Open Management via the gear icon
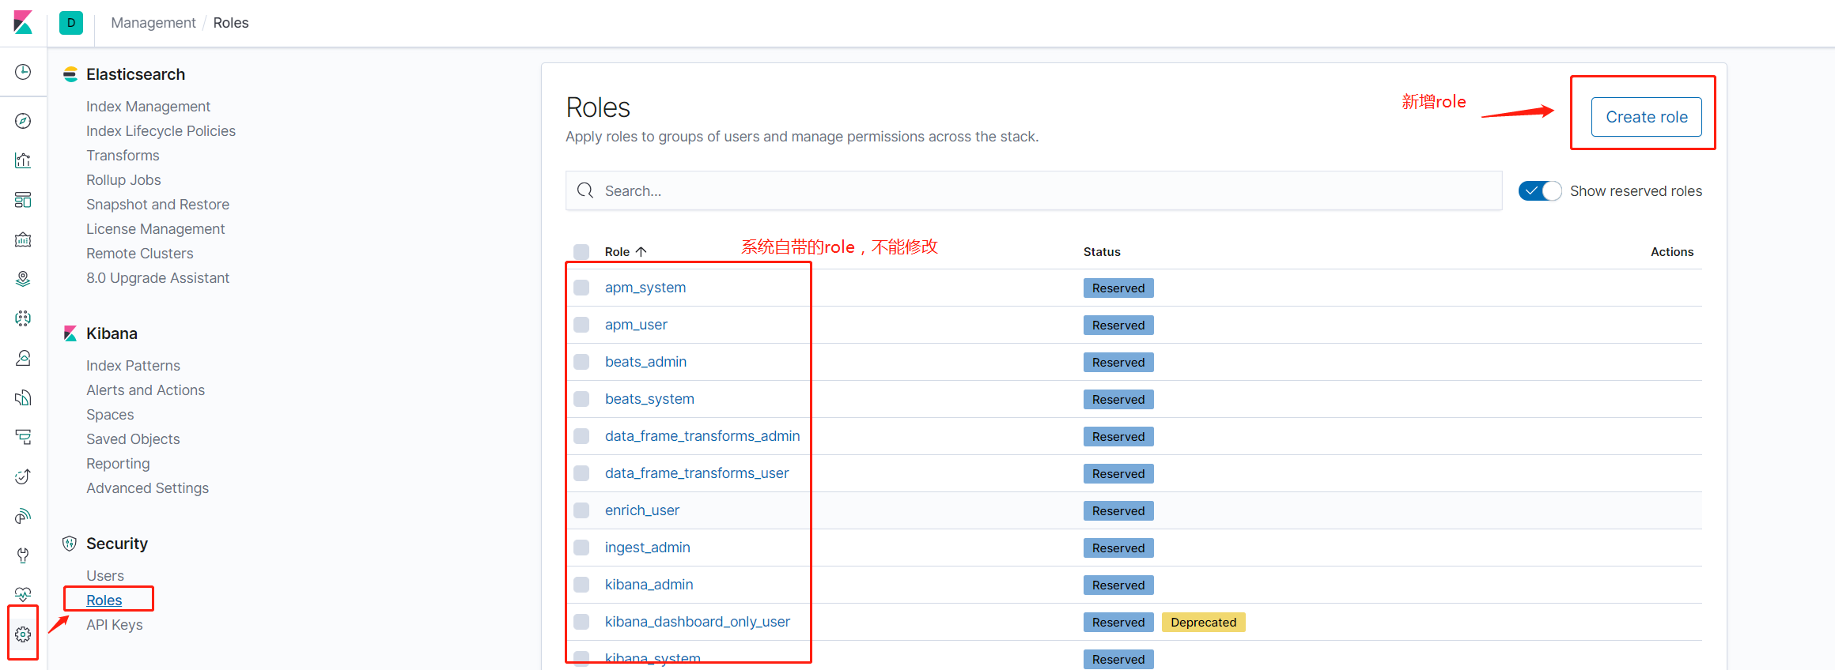 (23, 634)
